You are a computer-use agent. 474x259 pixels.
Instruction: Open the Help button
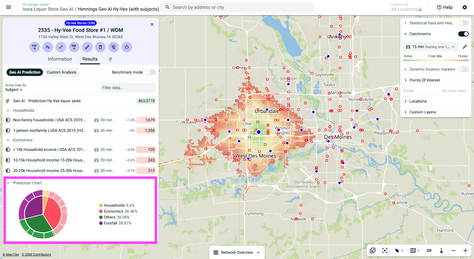(445, 7)
